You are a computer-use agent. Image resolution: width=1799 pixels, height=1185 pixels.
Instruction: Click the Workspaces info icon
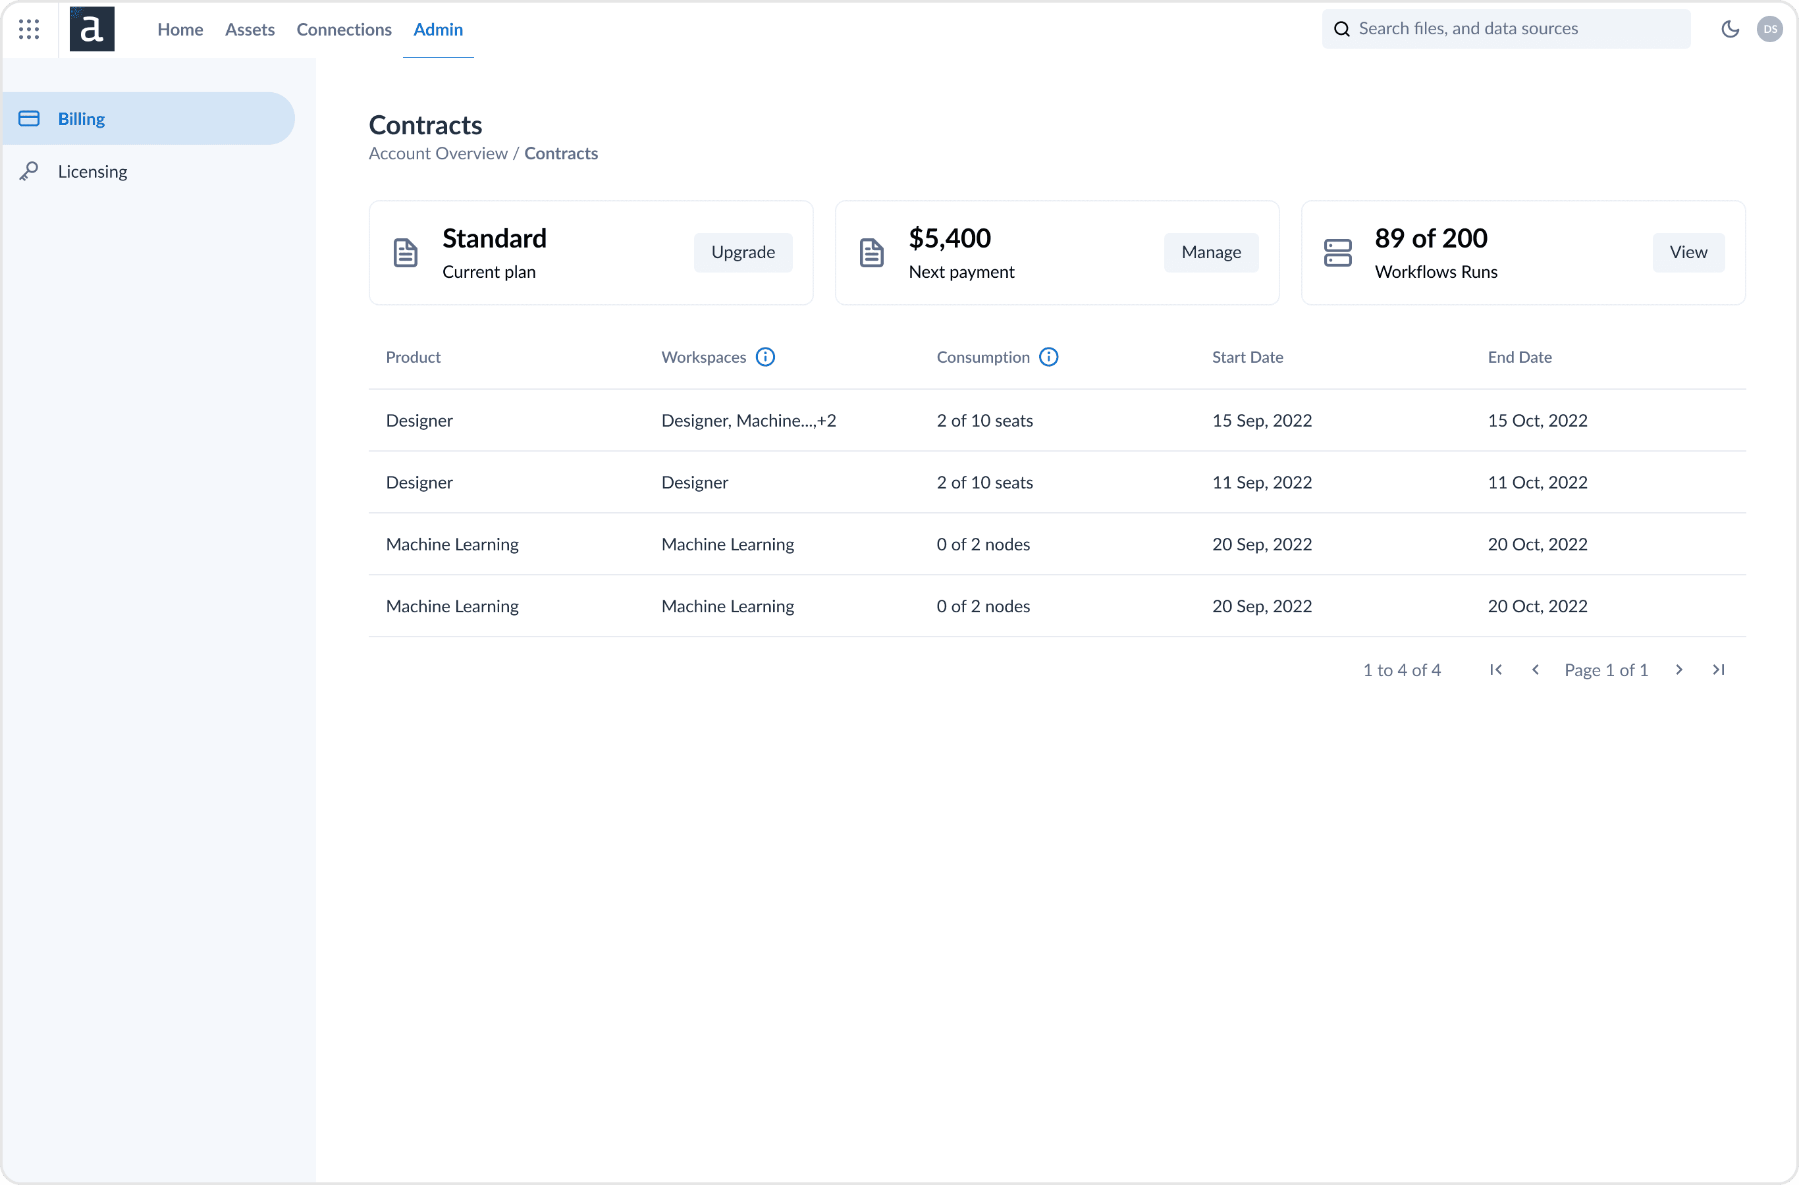[765, 357]
